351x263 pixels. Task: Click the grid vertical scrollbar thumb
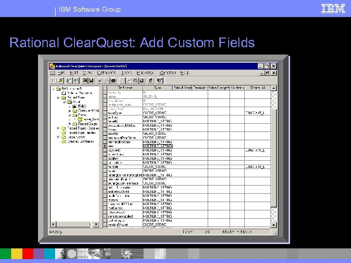pyautogui.click(x=273, y=158)
